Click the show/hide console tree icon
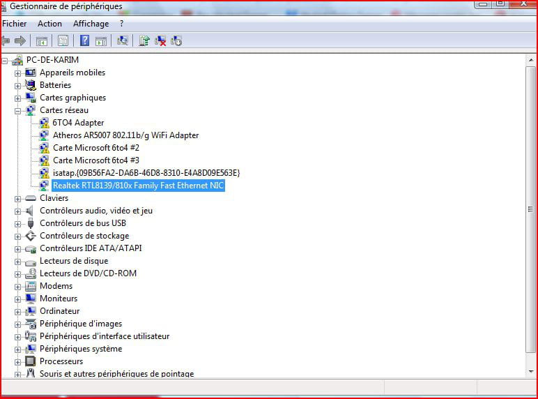This screenshot has width=538, height=399. [42, 41]
